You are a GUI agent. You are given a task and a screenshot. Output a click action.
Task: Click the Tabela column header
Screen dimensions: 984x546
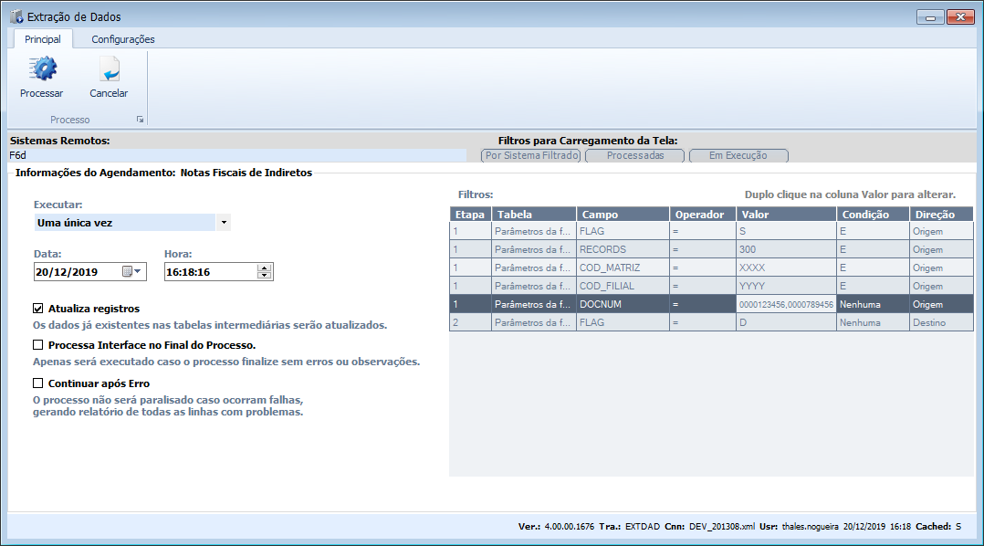click(x=534, y=214)
